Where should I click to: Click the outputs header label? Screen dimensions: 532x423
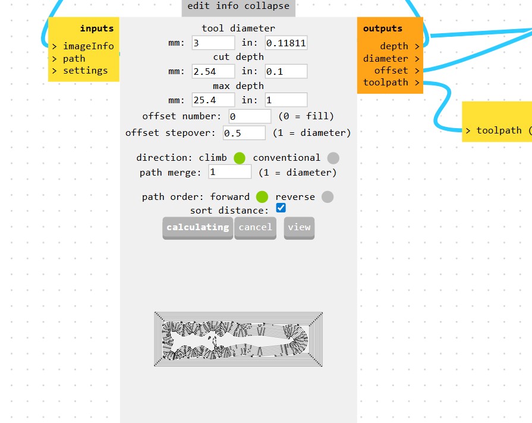click(x=383, y=28)
